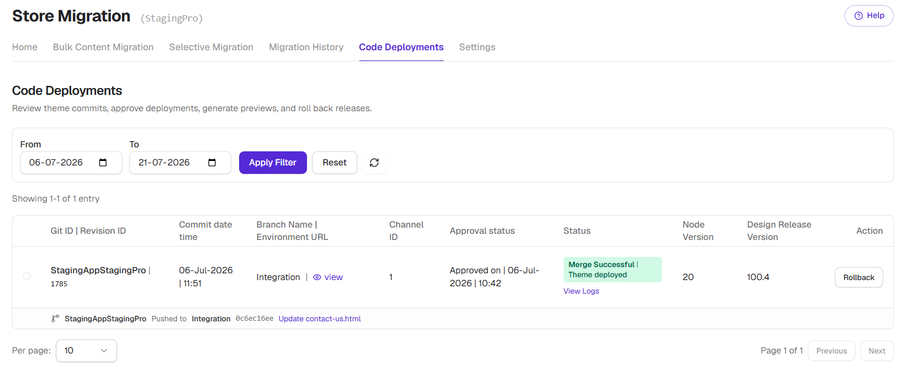Select the StagingAppStagingPro row radio button
This screenshot has width=900, height=371.
coord(27,276)
